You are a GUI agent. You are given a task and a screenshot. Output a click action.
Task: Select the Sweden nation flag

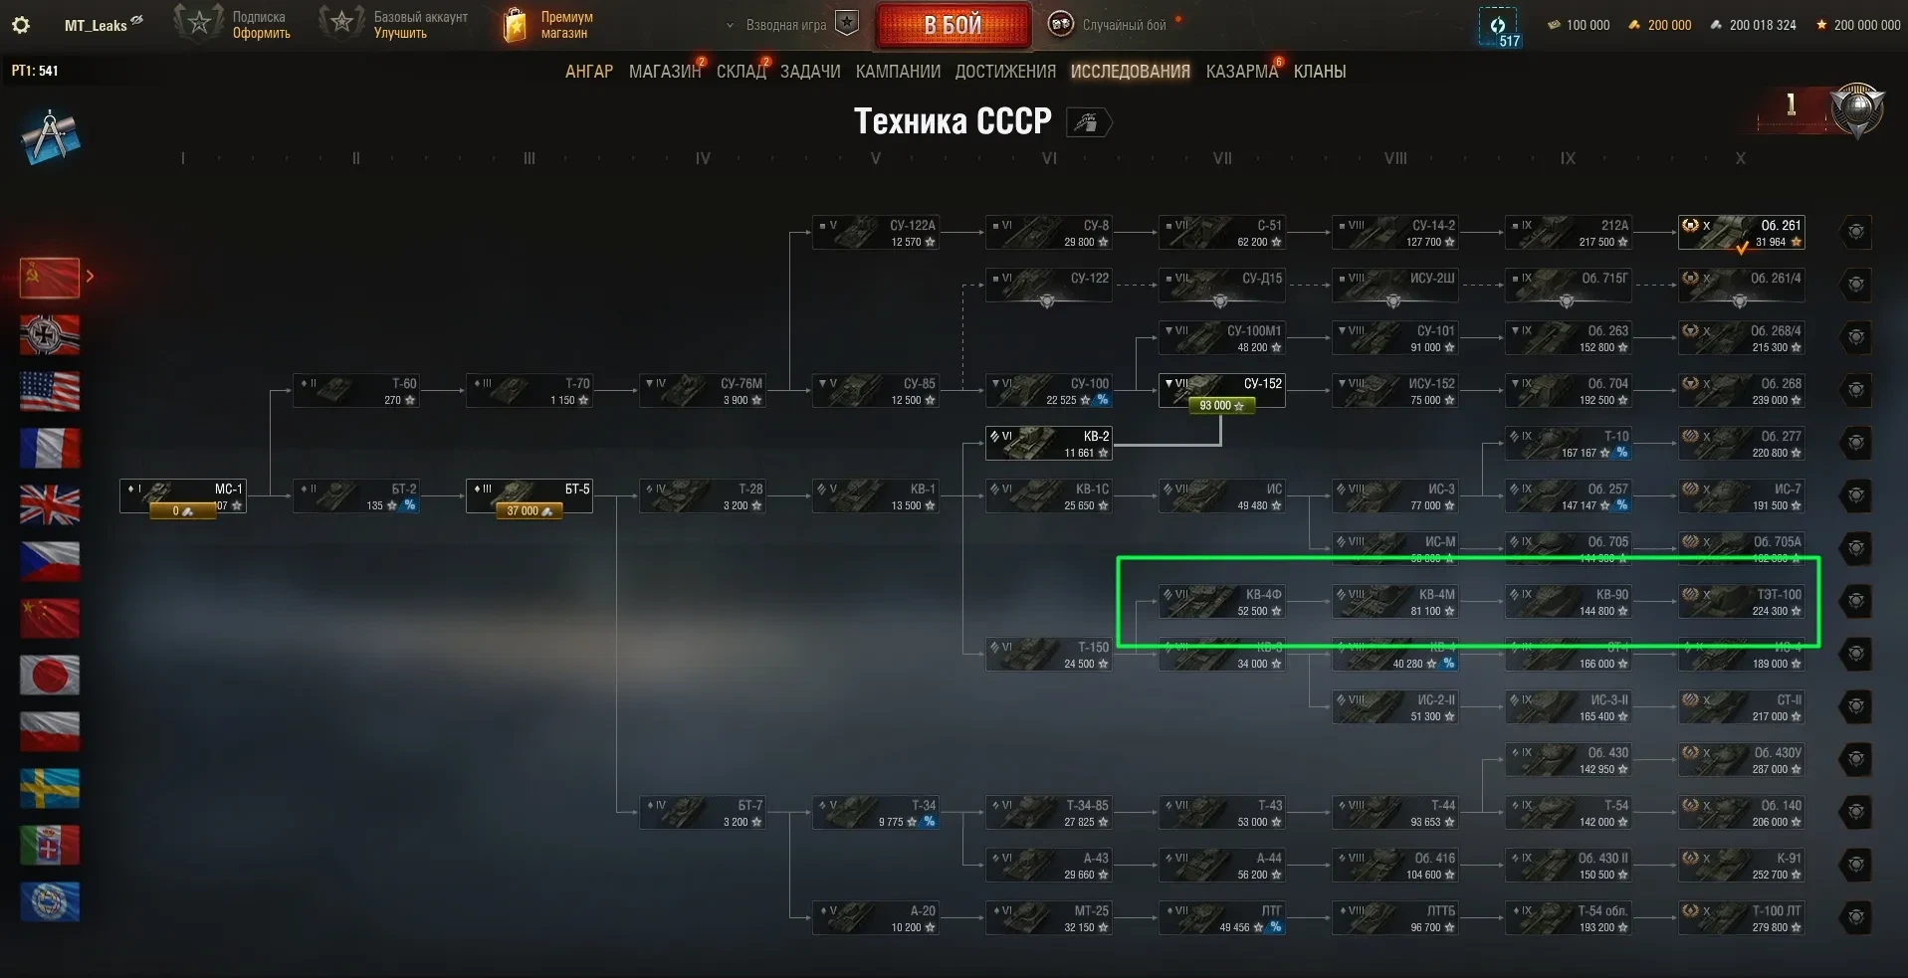click(50, 788)
